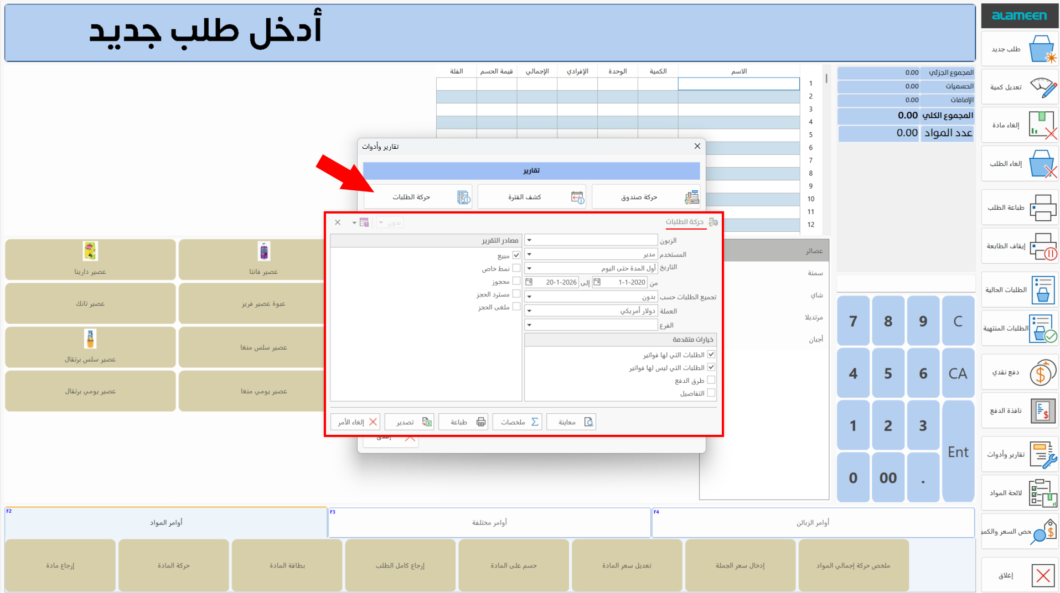This screenshot has width=1060, height=593.
Task: Click the معاينة (preview) button
Action: pyautogui.click(x=571, y=422)
